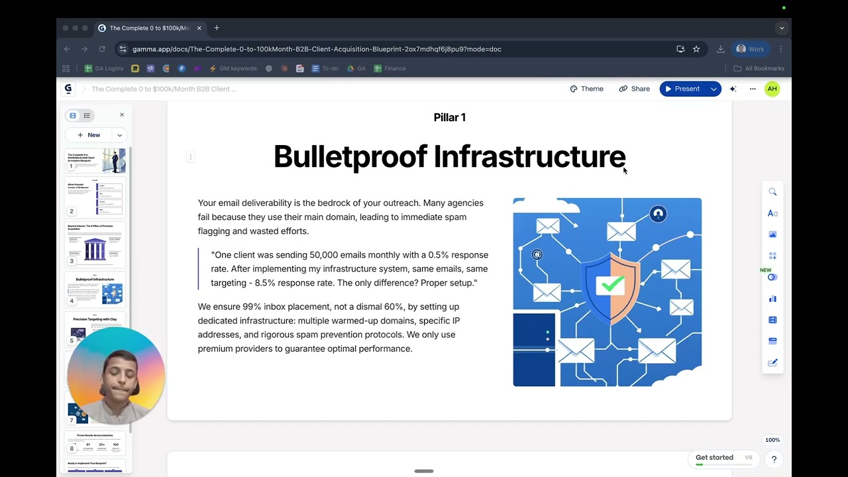
Task: Select slide 1 thumbnail
Action: 95,160
